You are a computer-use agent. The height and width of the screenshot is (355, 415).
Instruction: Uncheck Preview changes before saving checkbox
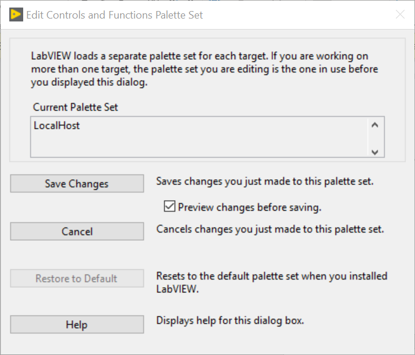(x=169, y=207)
